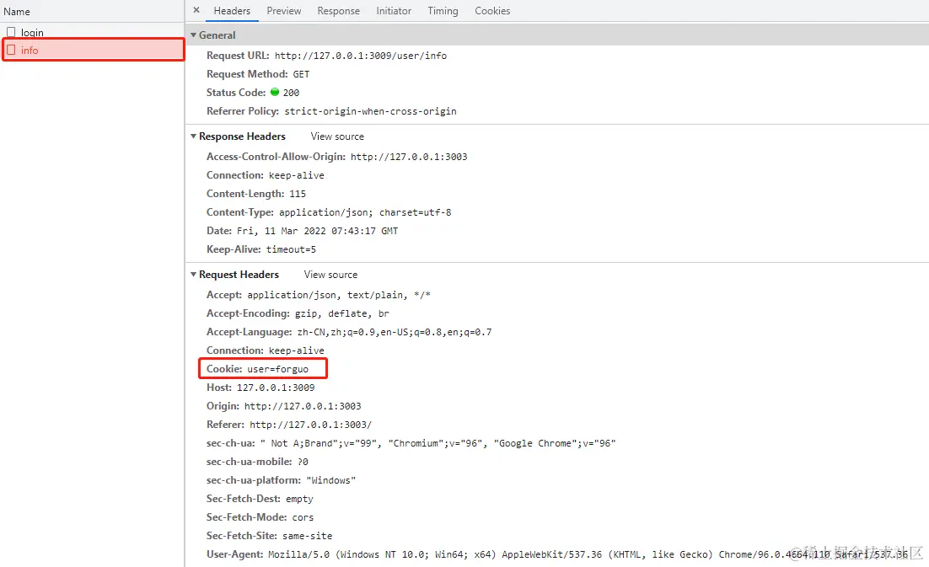Click View source for Response Headers
This screenshot has width=929, height=567.
337,136
